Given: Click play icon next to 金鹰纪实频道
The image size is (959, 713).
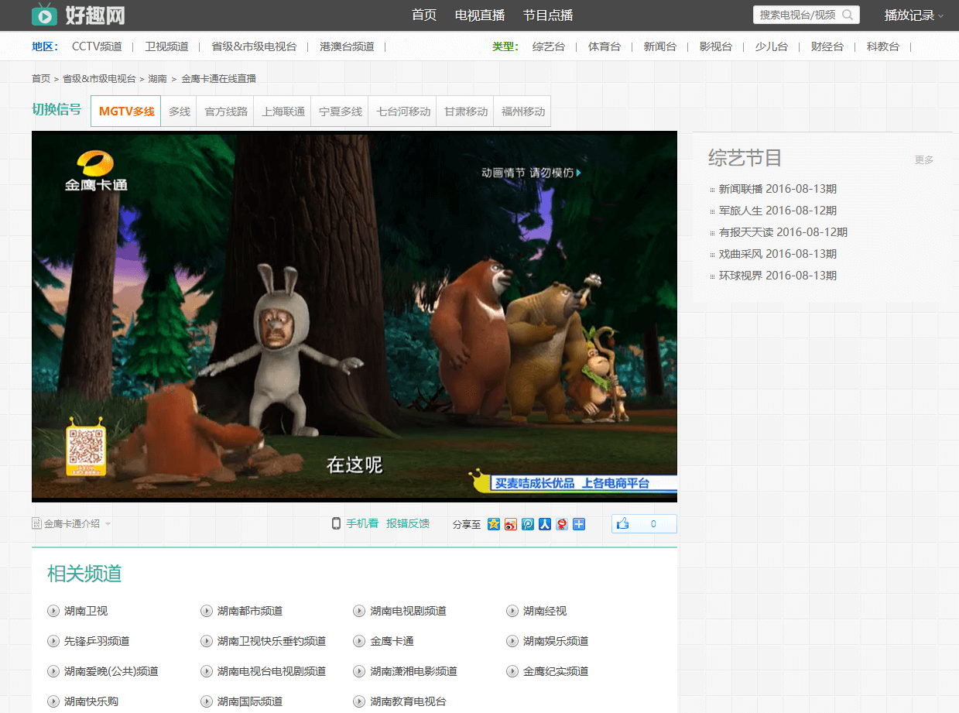Looking at the screenshot, I should [512, 671].
